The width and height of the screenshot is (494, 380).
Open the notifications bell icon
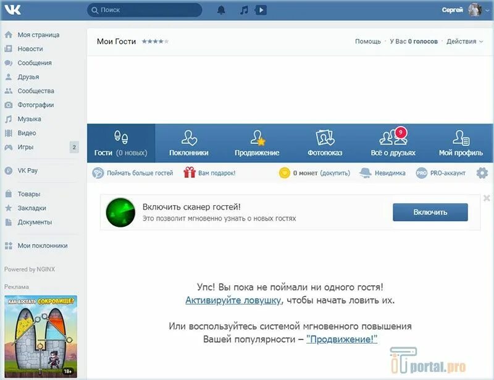point(221,10)
